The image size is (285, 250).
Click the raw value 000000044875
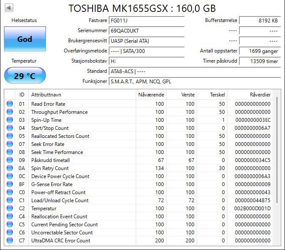[x=252, y=200]
